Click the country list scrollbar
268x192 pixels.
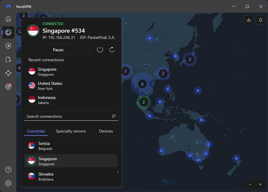pyautogui.click(x=118, y=172)
